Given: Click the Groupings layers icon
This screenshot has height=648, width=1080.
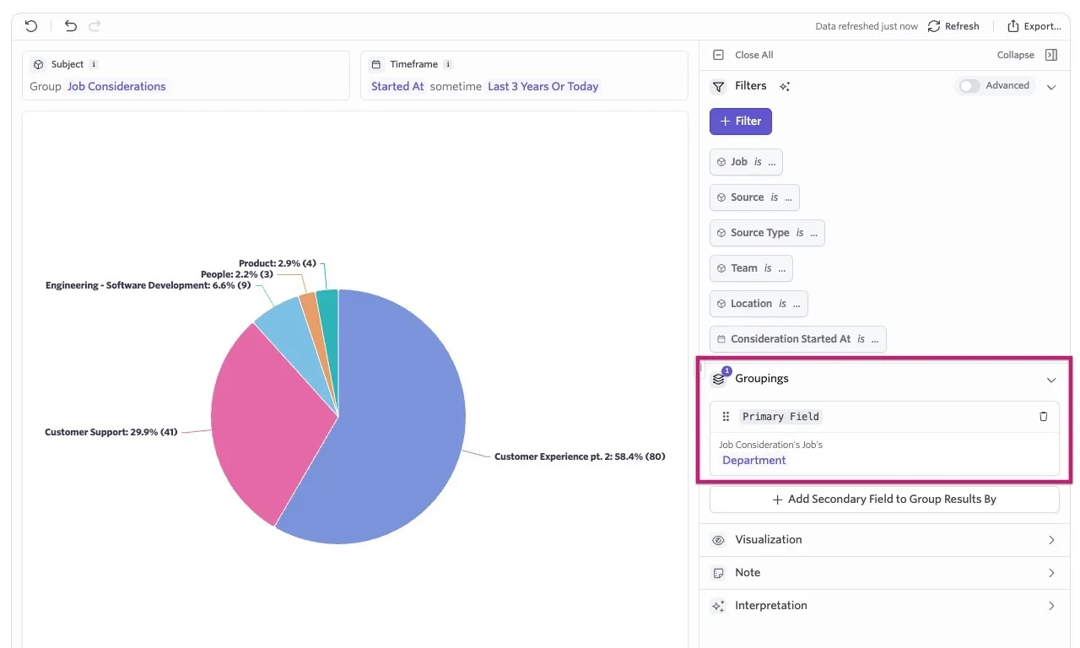Looking at the screenshot, I should click(x=719, y=379).
